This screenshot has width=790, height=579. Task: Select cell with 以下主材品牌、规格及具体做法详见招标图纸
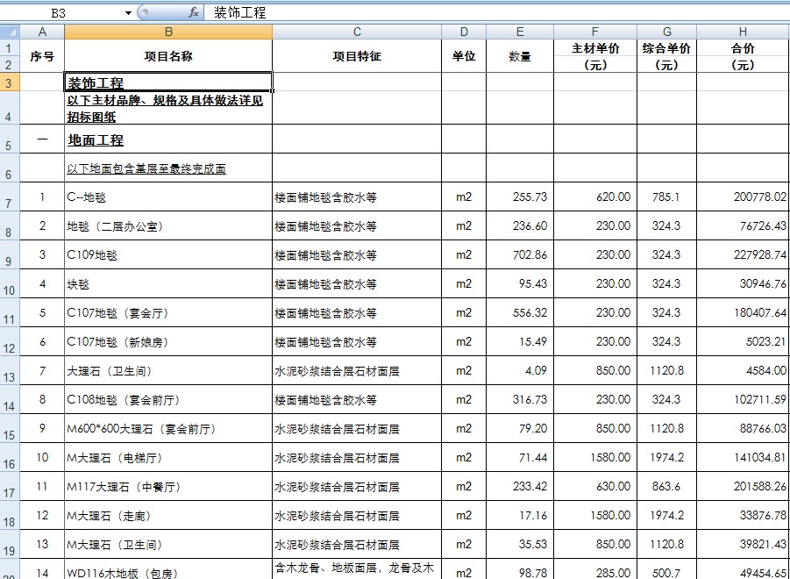(x=168, y=108)
